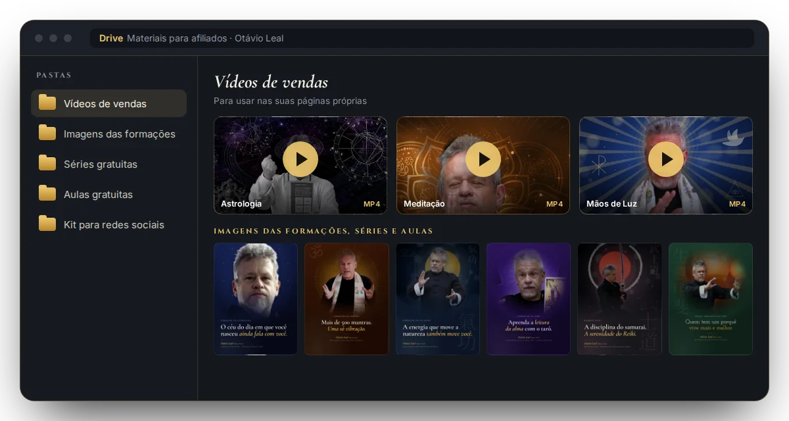Select the 'energia que move a natureza' image
The image size is (789, 421).
[x=438, y=299]
